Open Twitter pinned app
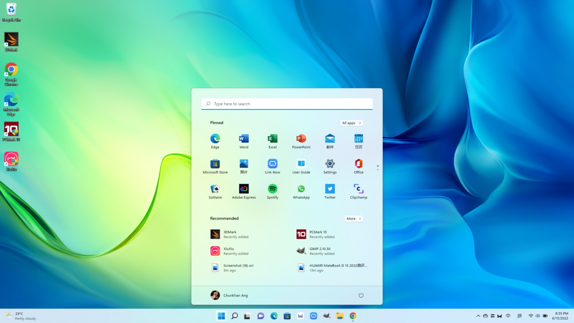 pos(330,191)
